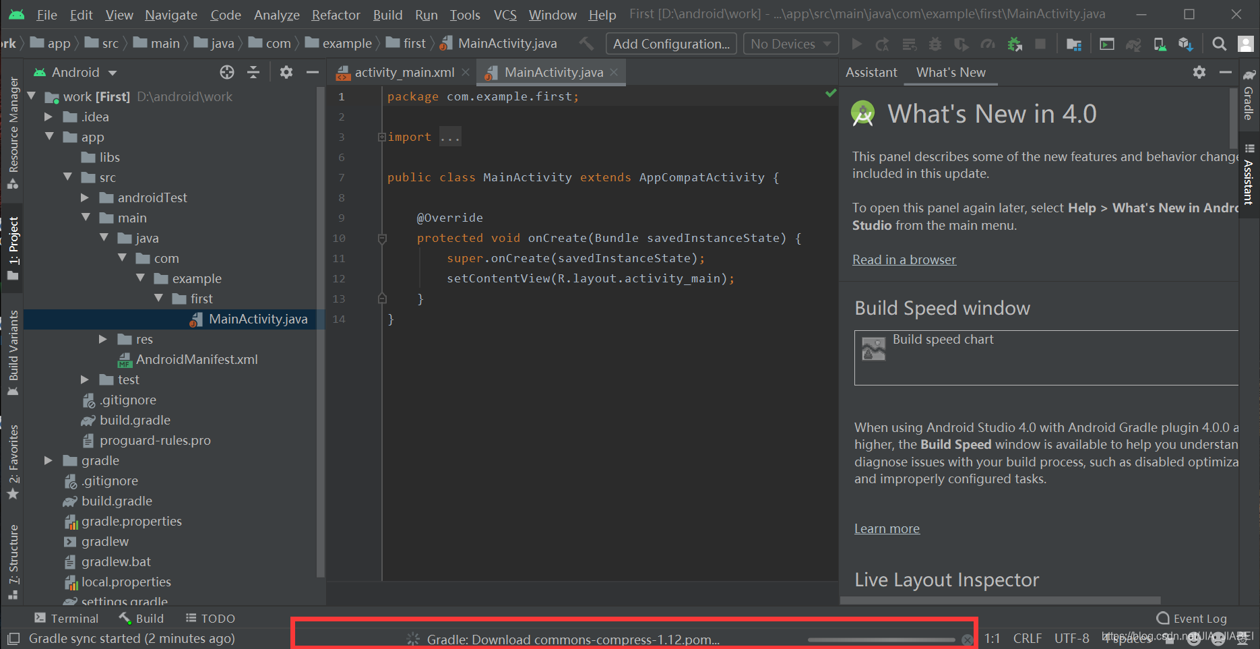
Task: Open the Assistant panel gear settings
Action: click(1199, 72)
